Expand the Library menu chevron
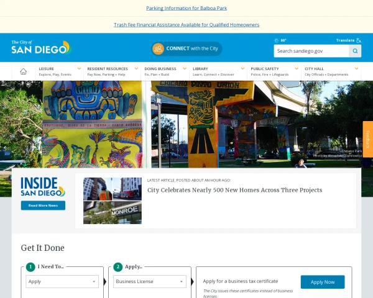Viewport: 373px width, 298px height. point(242,69)
